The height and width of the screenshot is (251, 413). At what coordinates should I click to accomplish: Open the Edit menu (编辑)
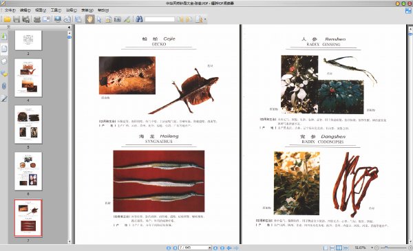[x=25, y=10]
